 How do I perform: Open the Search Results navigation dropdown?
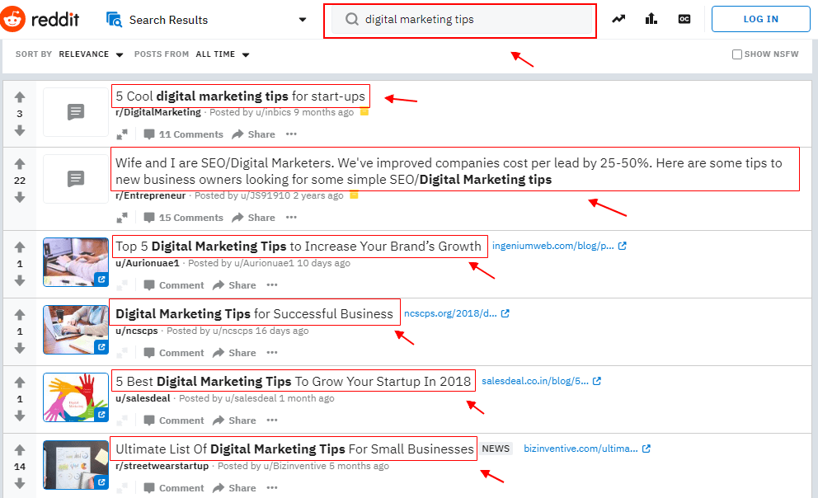(x=207, y=20)
